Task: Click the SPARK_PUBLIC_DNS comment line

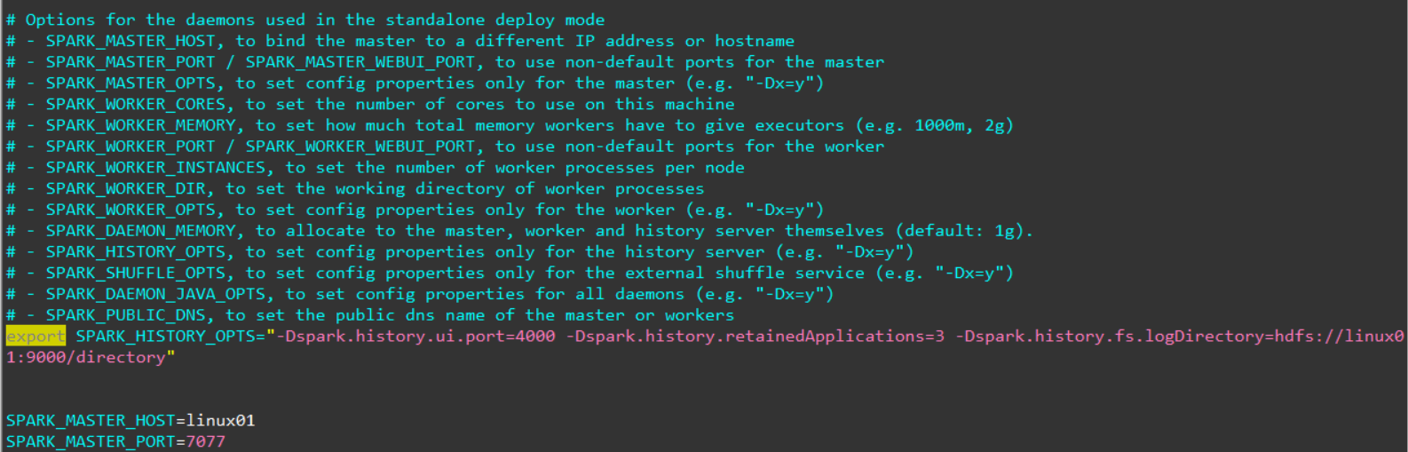Action: (x=370, y=315)
